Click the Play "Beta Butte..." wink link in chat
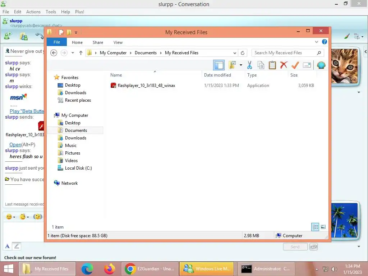 click(x=27, y=111)
